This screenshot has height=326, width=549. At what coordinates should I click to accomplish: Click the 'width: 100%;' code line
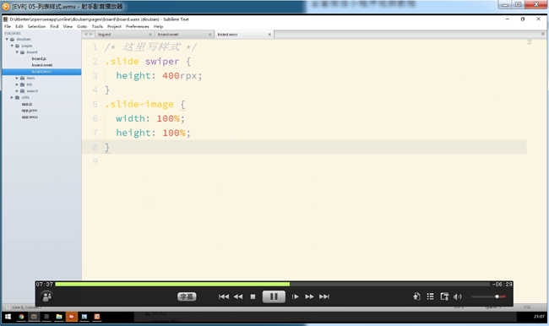click(150, 118)
